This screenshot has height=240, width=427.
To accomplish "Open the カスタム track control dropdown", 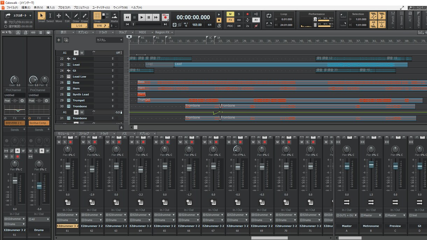I will click(x=110, y=40).
